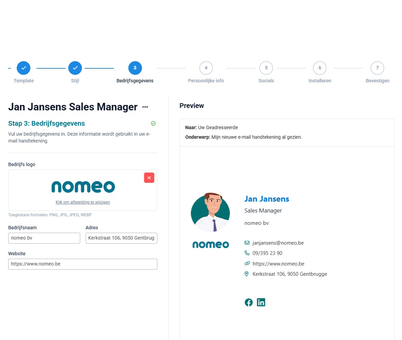This screenshot has width=402, height=340.
Task: Click the envelope email icon in preview
Action: click(247, 243)
